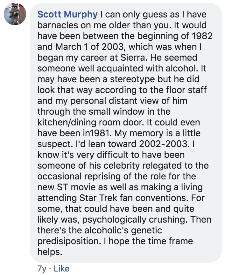
Task: Click the misspelled word "predisiposition"
Action: click(x=68, y=241)
